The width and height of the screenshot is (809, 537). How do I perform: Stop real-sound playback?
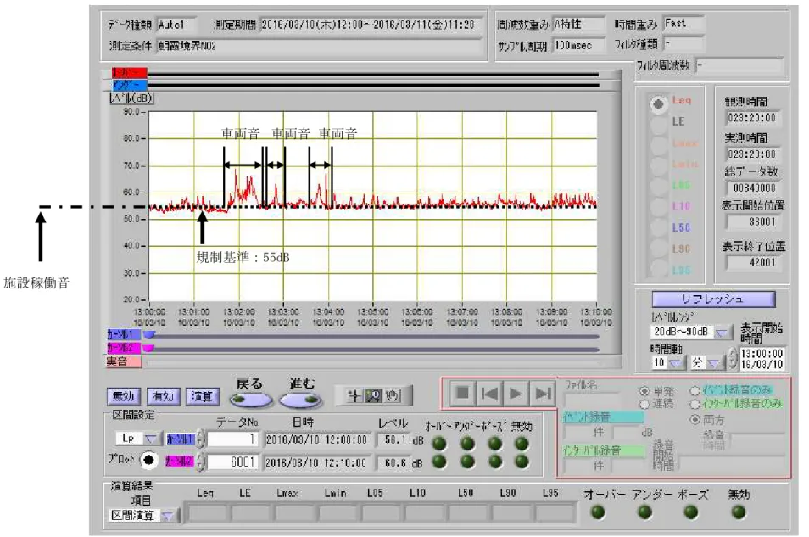coord(463,394)
